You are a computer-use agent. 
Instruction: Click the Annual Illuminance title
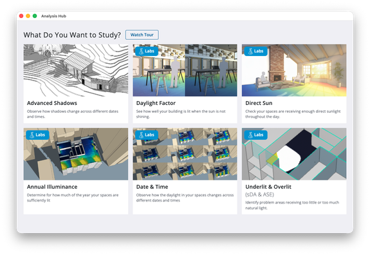tap(52, 187)
